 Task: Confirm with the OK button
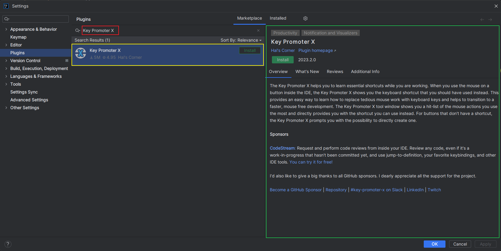pyautogui.click(x=435, y=244)
